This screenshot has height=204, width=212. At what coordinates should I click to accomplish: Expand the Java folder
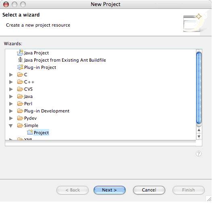(11, 96)
